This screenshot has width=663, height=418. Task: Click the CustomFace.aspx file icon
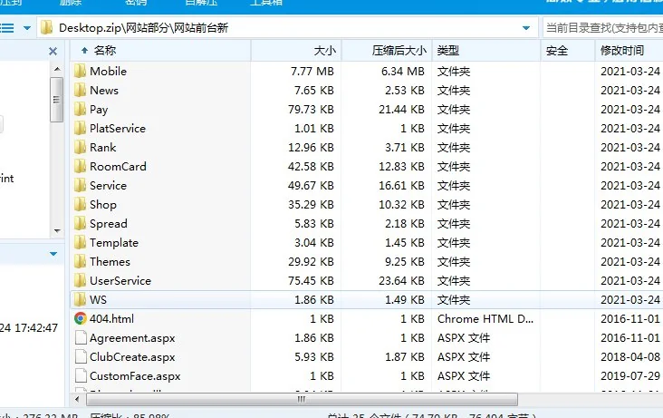[81, 375]
